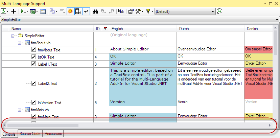Uncheck the btOK.Text checkbox
The width and height of the screenshot is (280, 138).
[x=34, y=57]
